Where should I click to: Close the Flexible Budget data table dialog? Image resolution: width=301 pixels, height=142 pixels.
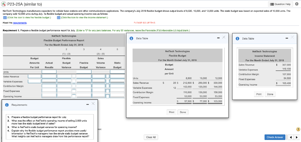point(224,37)
